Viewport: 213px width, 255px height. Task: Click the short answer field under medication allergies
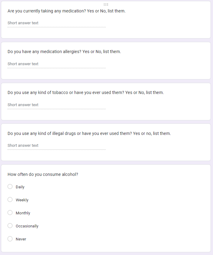point(57,64)
